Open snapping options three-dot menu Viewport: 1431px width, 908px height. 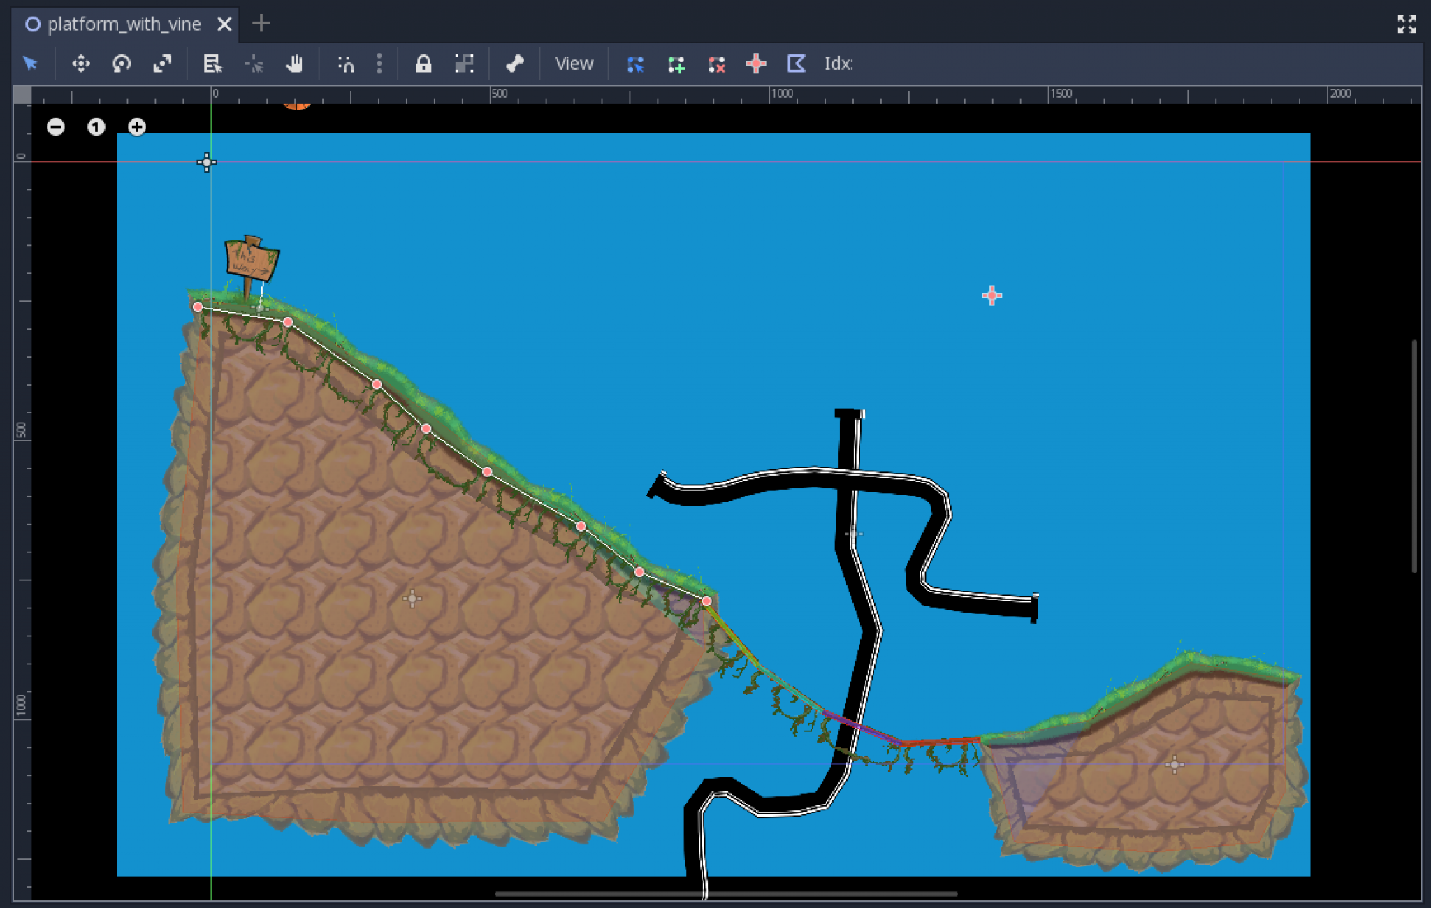click(x=379, y=64)
